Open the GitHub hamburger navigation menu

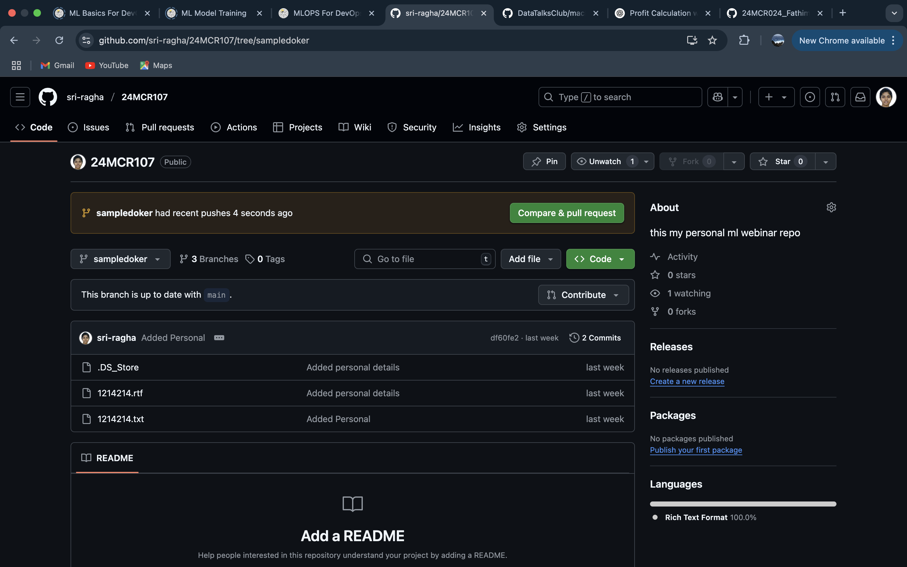pos(20,97)
